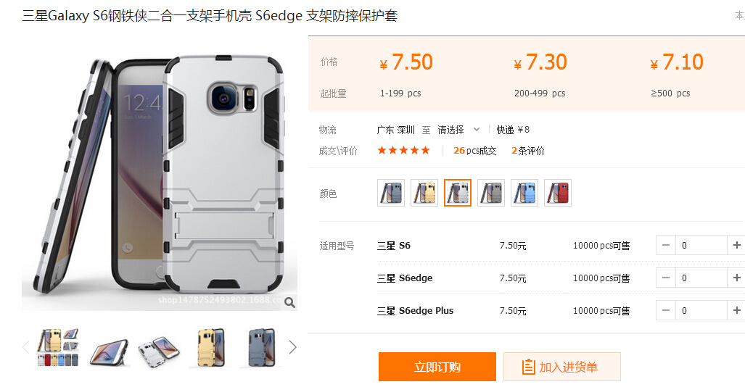Viewport: 745px width, 387px height.
Task: Decrease quantity for 三星 S6edge Plus
Action: [666, 311]
